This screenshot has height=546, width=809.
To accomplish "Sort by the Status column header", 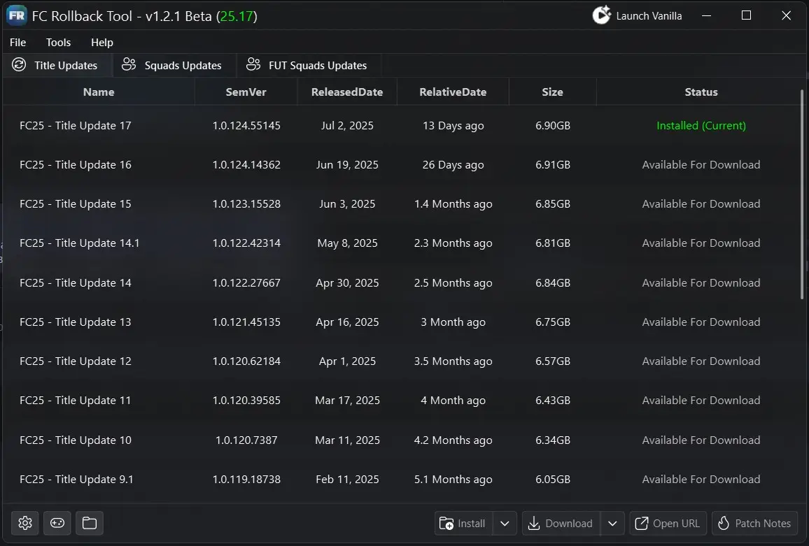I will pyautogui.click(x=701, y=92).
